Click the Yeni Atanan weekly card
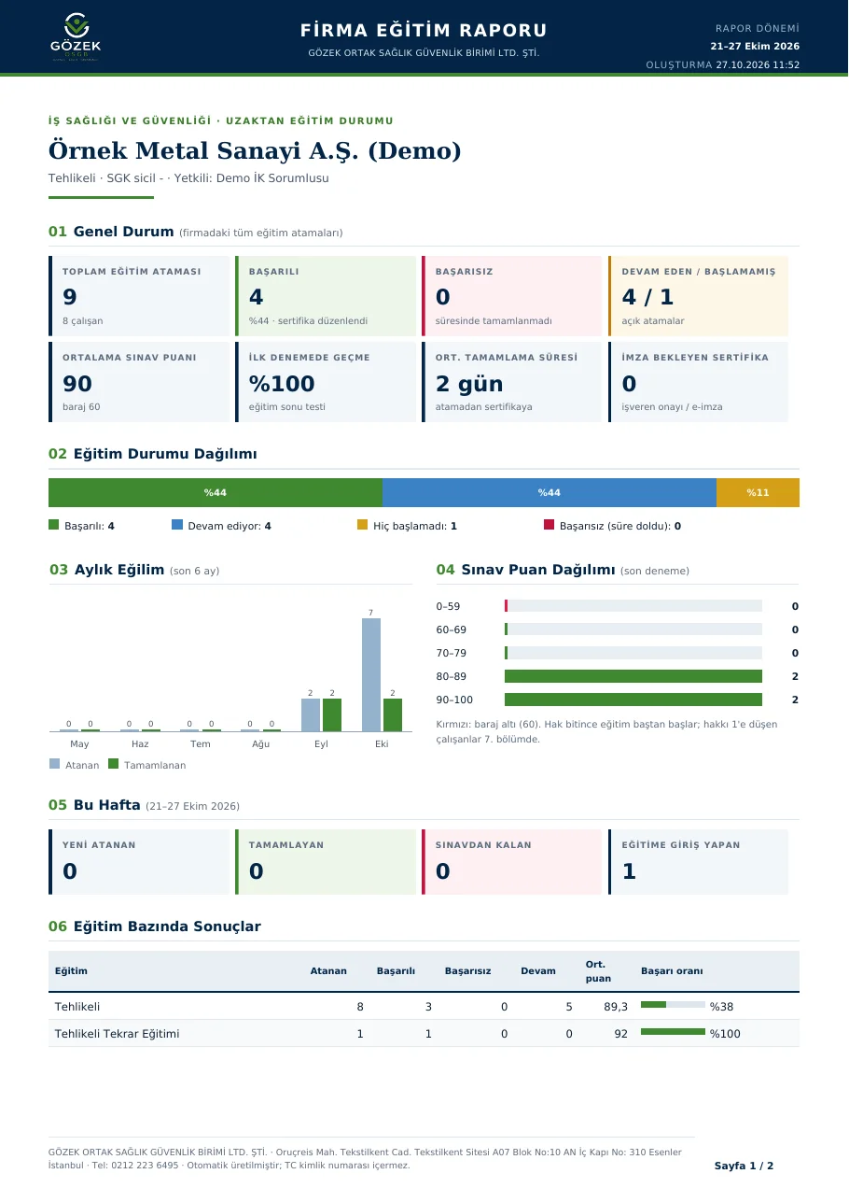 click(139, 862)
